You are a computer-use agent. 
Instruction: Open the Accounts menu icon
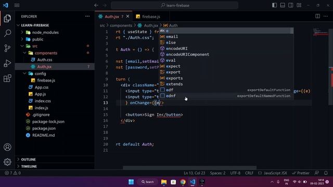7,147
